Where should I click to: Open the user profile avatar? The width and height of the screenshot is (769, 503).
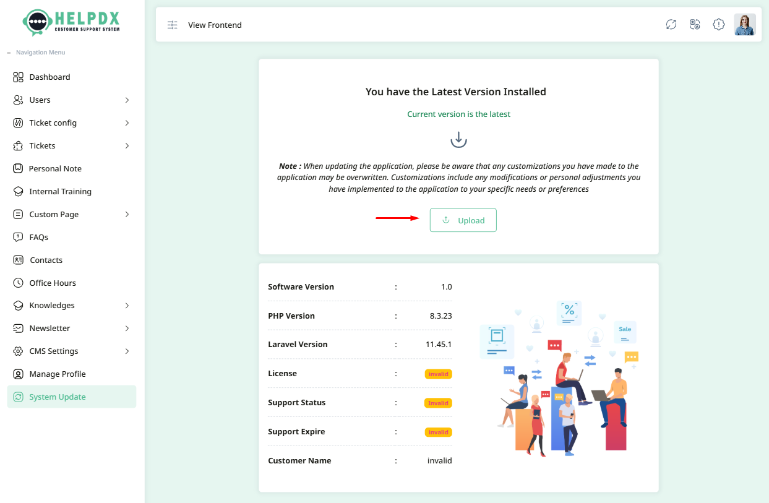(x=745, y=24)
